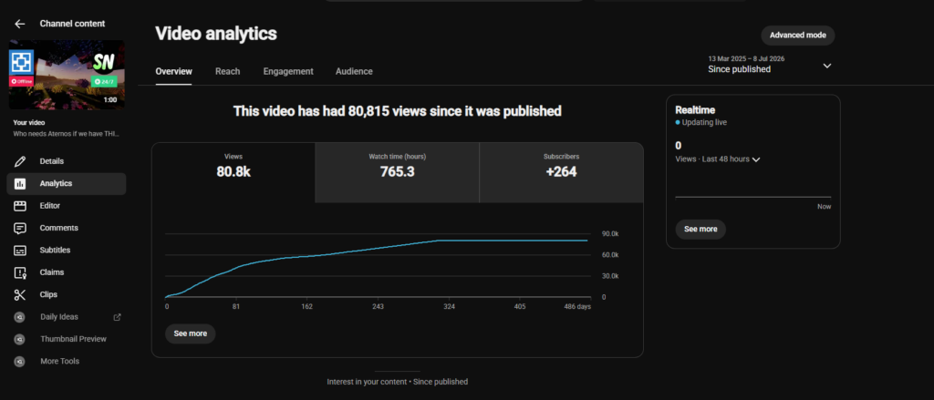Click the Details pencil icon
The height and width of the screenshot is (400, 934).
coord(20,161)
